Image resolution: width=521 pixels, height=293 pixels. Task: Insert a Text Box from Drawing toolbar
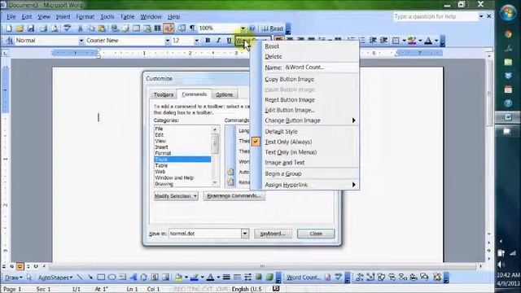(123, 277)
